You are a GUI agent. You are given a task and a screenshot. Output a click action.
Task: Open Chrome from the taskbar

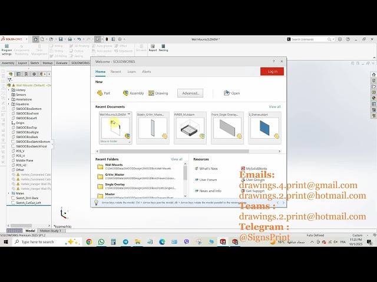click(x=89, y=241)
